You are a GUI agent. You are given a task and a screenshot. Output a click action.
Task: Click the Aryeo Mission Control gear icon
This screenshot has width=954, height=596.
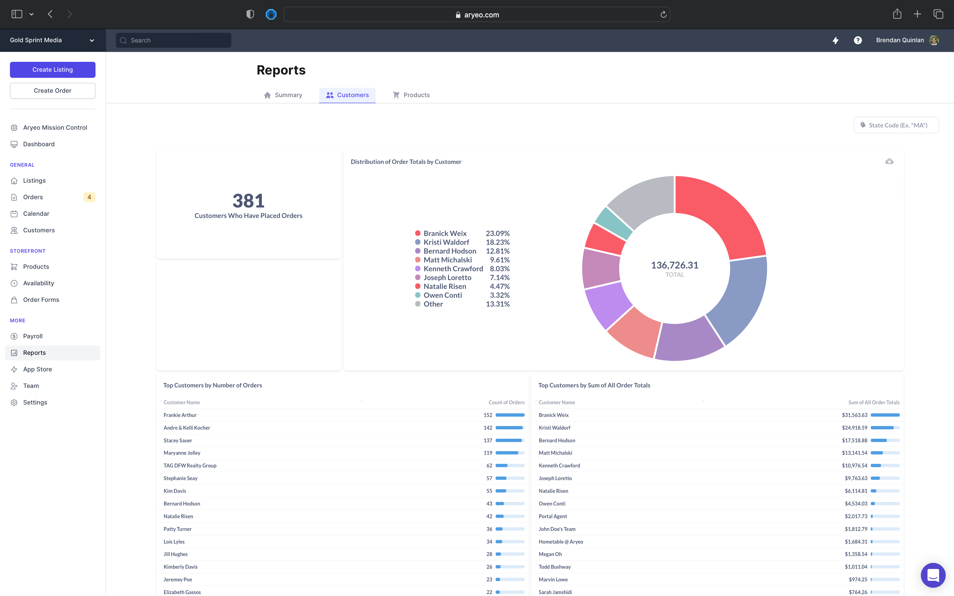[14, 127]
